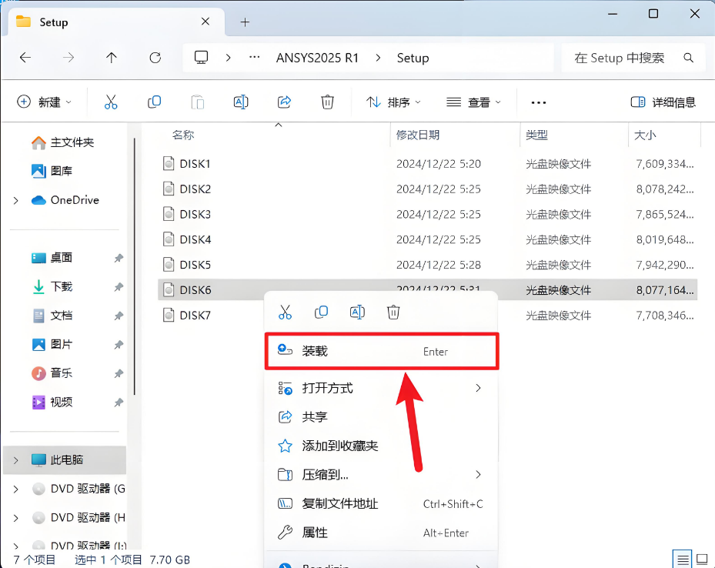Image resolution: width=715 pixels, height=568 pixels.
Task: Open a new tab with the plus button
Action: pyautogui.click(x=245, y=22)
